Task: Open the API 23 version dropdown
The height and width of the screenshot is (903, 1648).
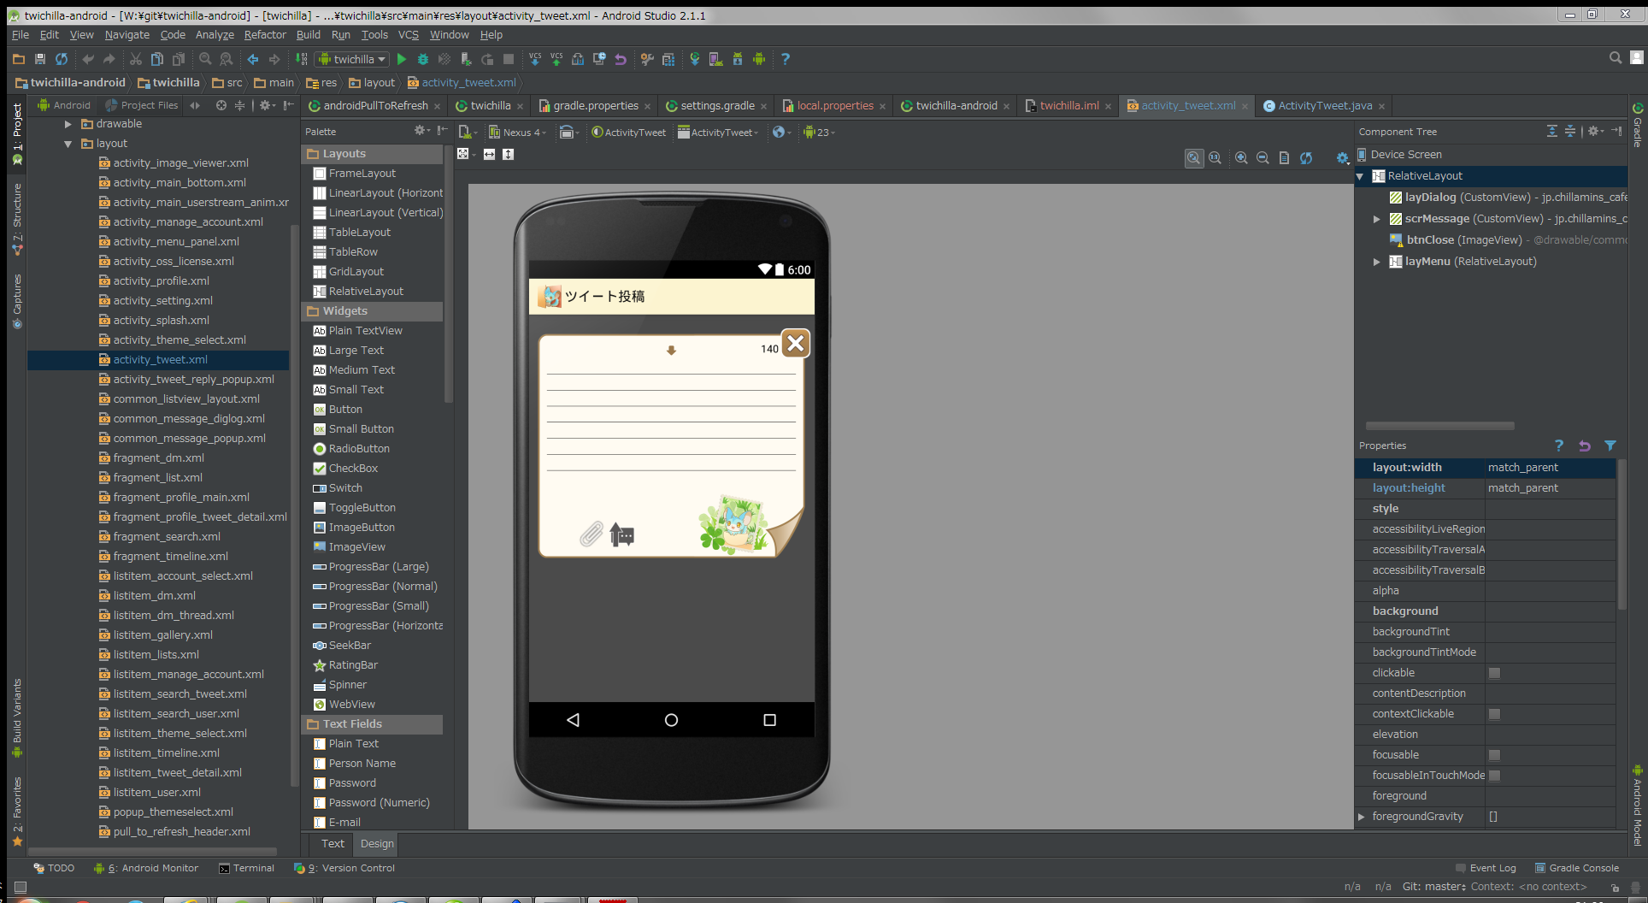Action: click(x=818, y=132)
